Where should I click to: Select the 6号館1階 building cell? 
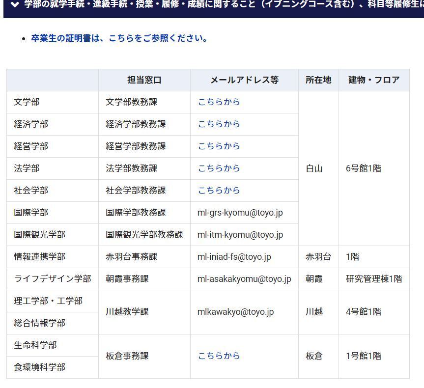[x=363, y=168]
